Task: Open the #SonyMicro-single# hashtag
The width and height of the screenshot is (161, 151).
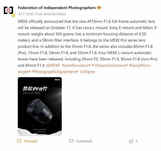Action: [x=140, y=65]
